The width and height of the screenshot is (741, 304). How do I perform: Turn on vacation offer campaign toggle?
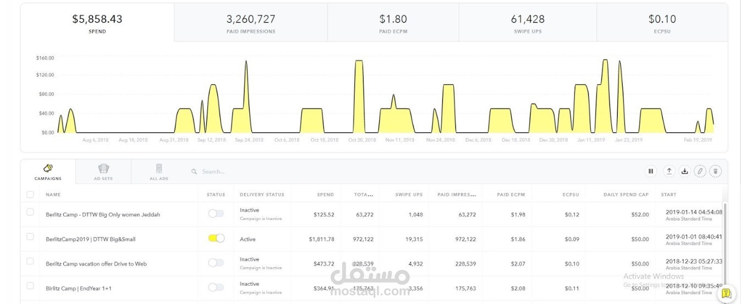click(216, 263)
